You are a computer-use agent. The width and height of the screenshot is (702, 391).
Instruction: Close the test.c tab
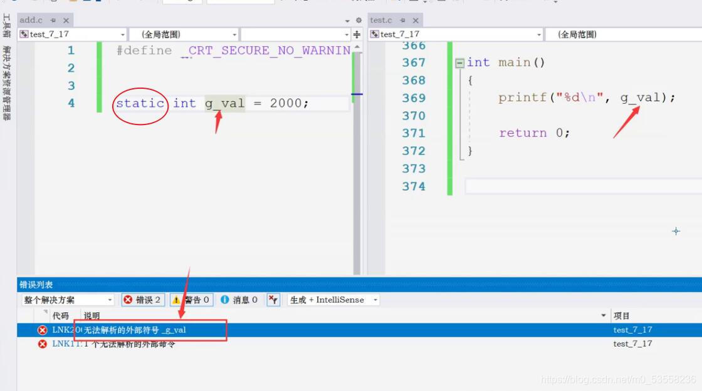[416, 21]
